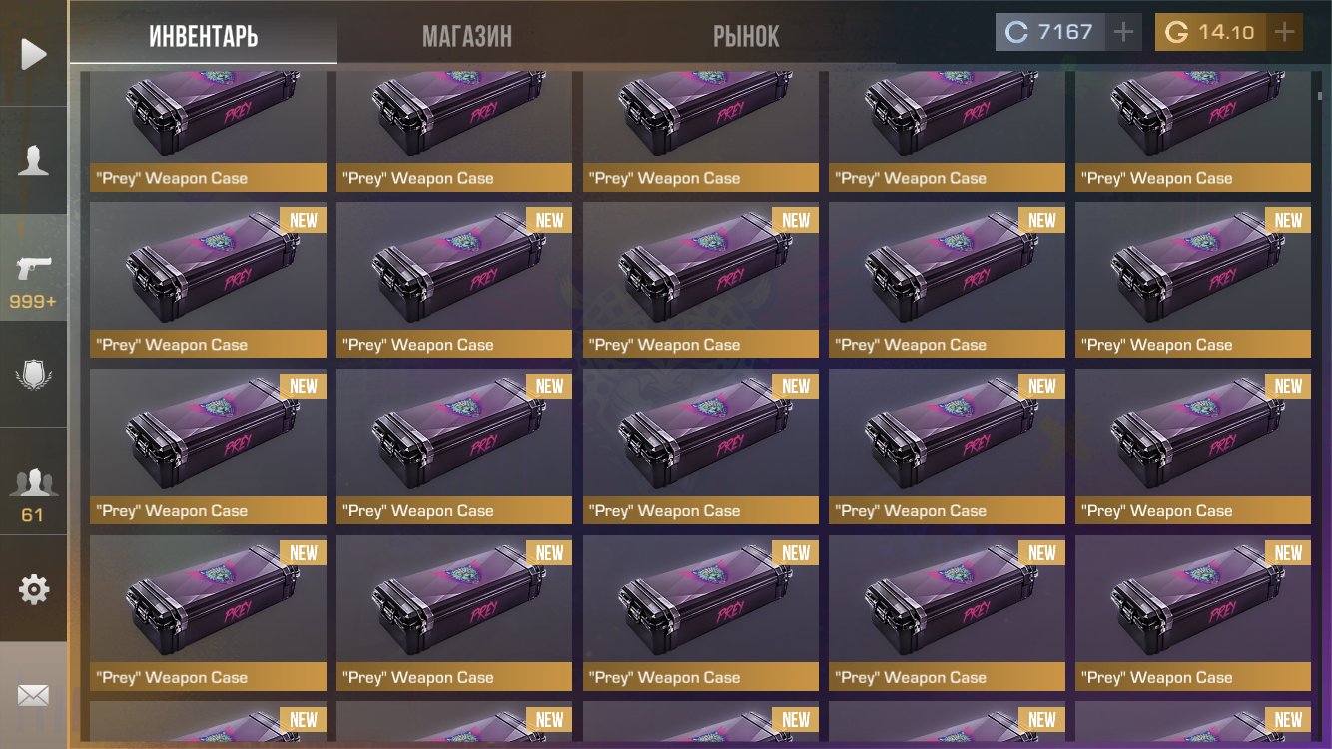The image size is (1332, 749).
Task: Add silver coins via plus next to 7167
Action: click(x=1123, y=32)
